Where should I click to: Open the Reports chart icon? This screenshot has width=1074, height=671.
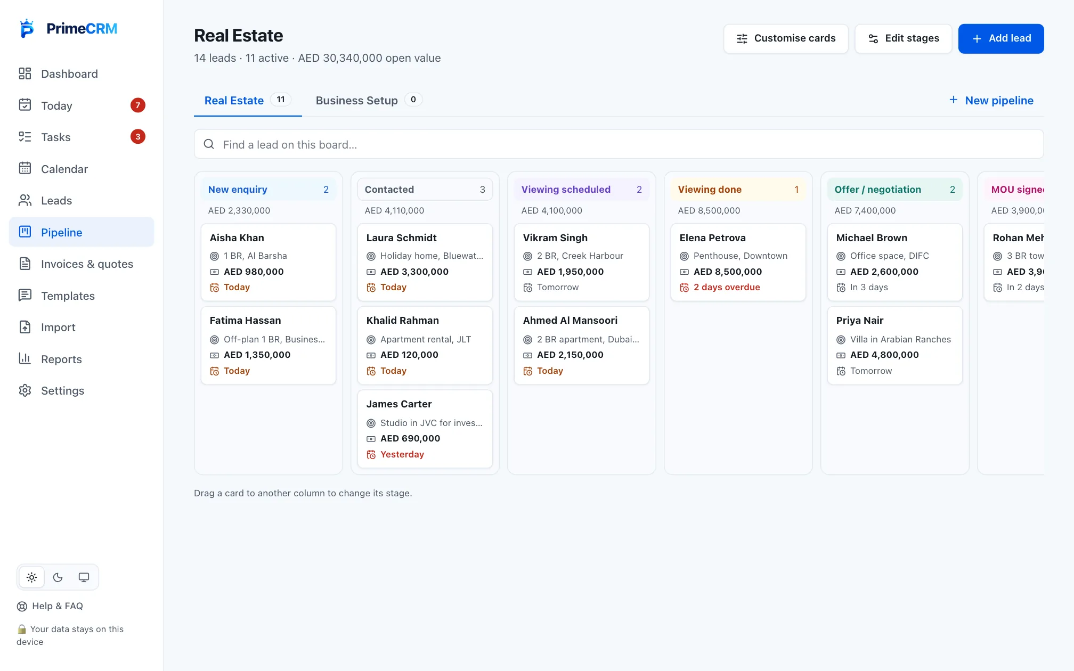tap(25, 359)
